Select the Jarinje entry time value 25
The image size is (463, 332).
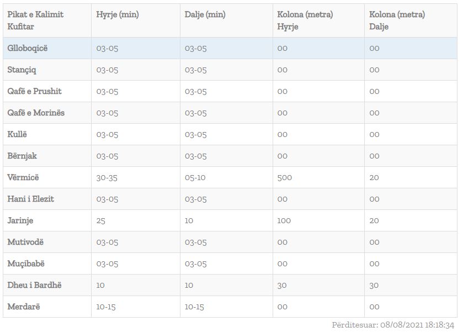click(100, 221)
